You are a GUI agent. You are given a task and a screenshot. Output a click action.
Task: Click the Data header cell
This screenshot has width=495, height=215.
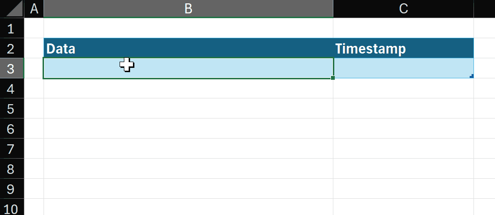click(188, 48)
